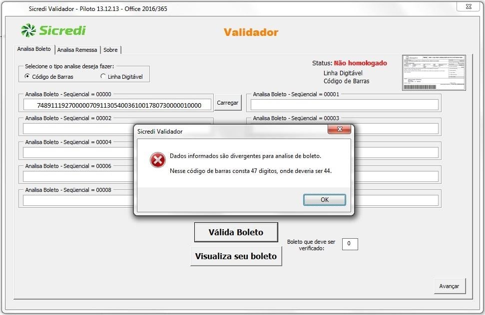The image size is (485, 315).
Task: Select the Código de Barras radio option
Action: tap(49, 77)
